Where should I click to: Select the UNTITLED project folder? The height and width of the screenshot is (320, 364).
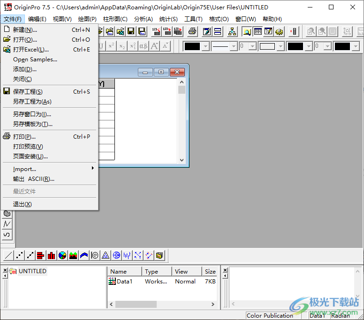pyautogui.click(x=32, y=271)
